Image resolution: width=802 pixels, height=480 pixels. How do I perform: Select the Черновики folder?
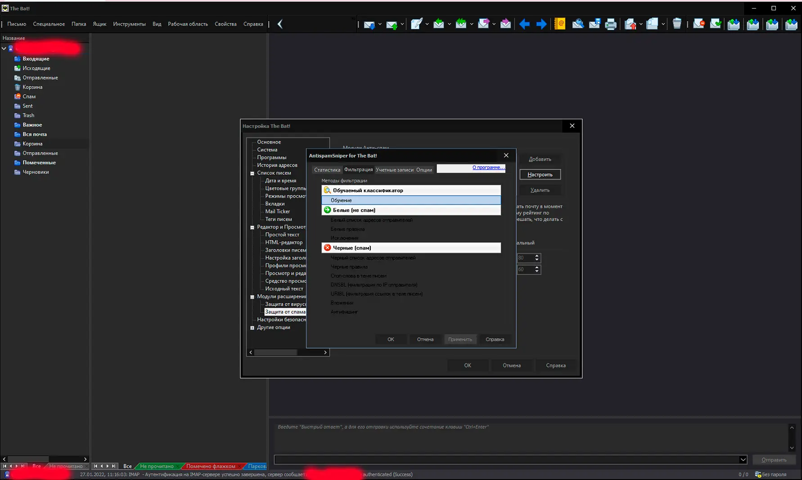pyautogui.click(x=36, y=172)
